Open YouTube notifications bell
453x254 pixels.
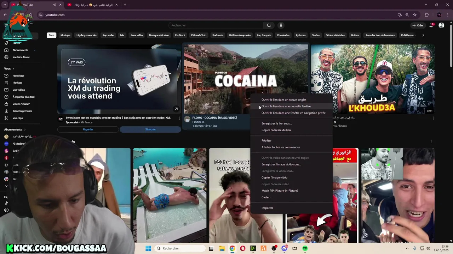point(431,25)
